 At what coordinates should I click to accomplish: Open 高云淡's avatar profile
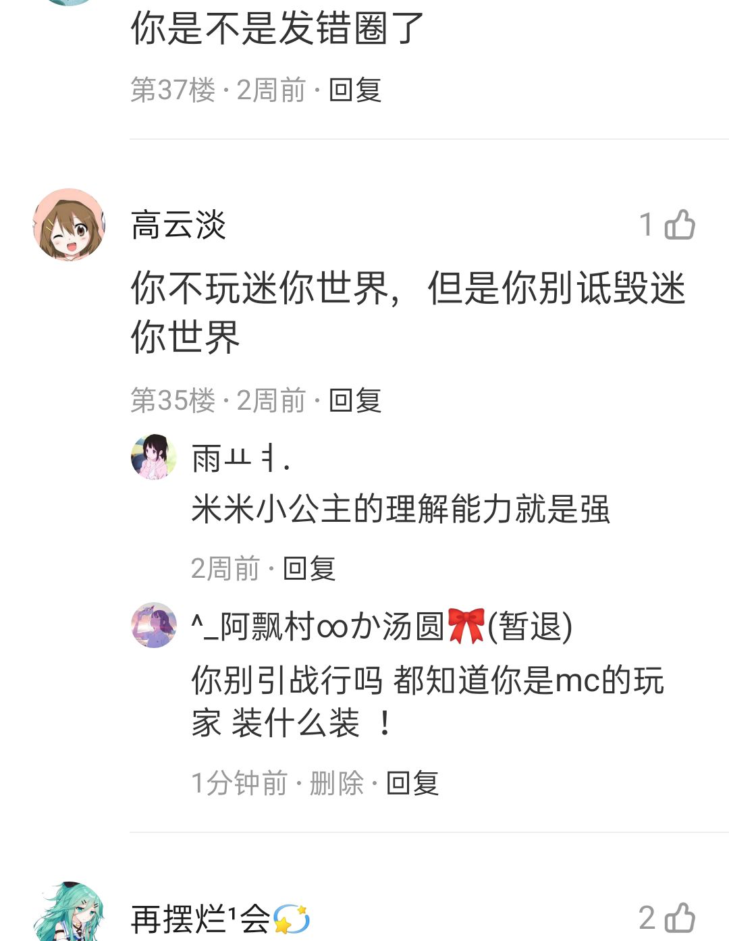69,225
